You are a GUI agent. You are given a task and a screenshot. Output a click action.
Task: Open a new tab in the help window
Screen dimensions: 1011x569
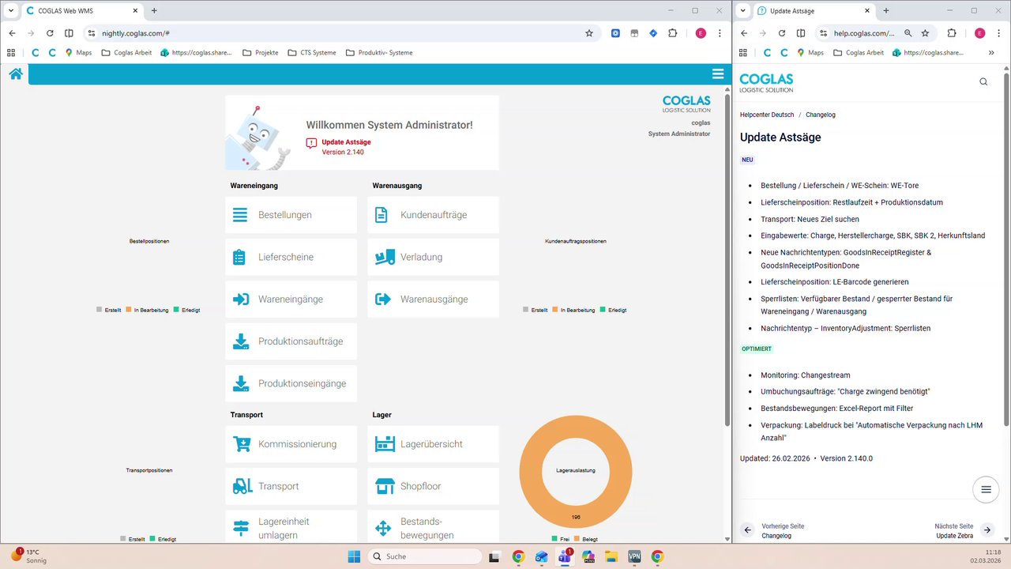pos(886,11)
